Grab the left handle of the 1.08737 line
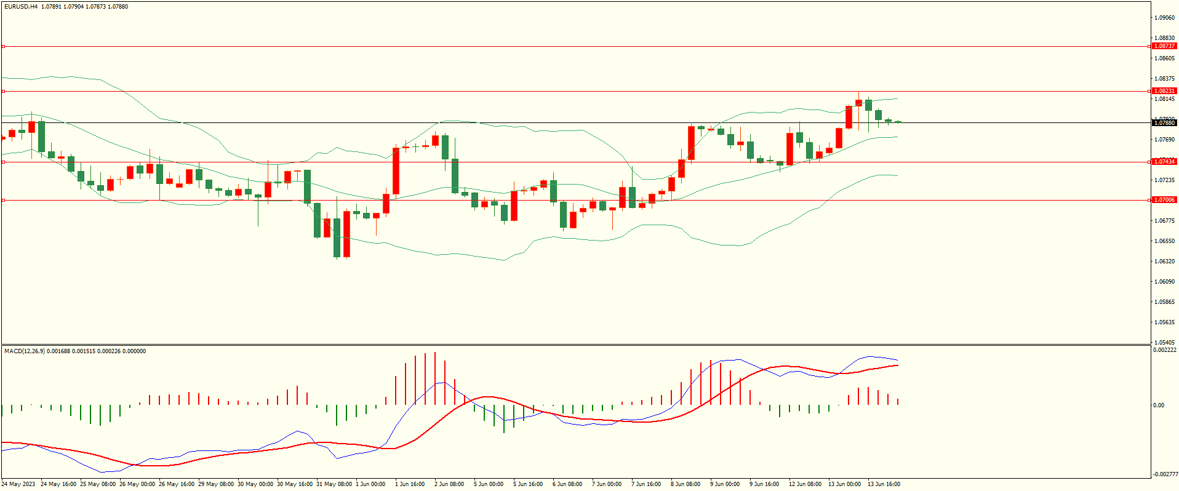 pos(3,46)
